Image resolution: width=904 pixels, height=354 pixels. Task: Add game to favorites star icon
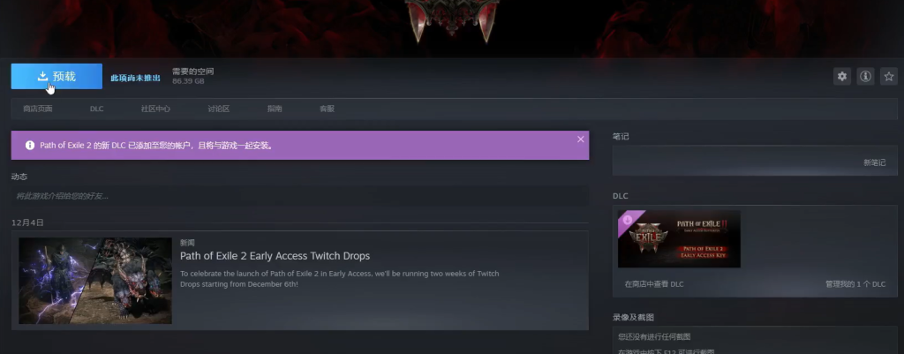(889, 76)
